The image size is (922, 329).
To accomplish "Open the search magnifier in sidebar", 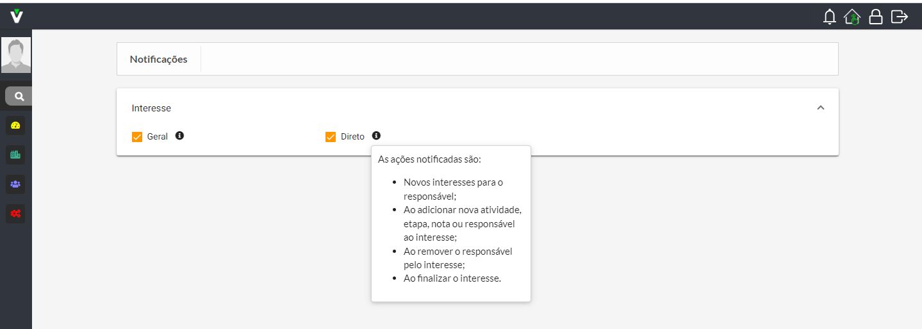I will (19, 96).
